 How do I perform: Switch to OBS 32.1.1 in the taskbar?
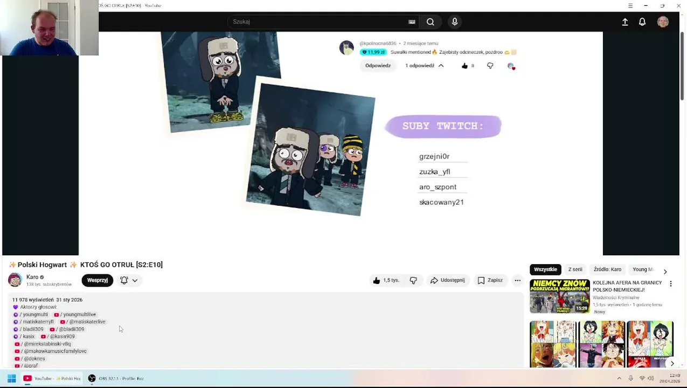pos(116,378)
